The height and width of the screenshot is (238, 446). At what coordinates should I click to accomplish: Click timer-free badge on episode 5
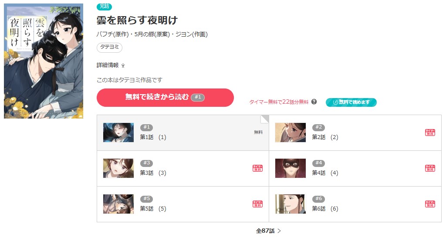257,204
